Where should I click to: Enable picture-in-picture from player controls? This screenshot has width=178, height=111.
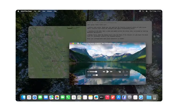click(119, 72)
